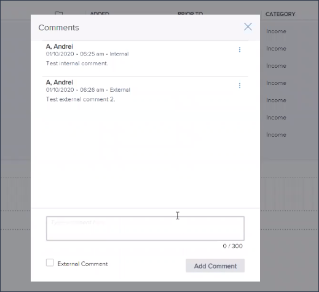Image resolution: width=319 pixels, height=292 pixels.
Task: Click the Add Comment button
Action: (x=215, y=266)
